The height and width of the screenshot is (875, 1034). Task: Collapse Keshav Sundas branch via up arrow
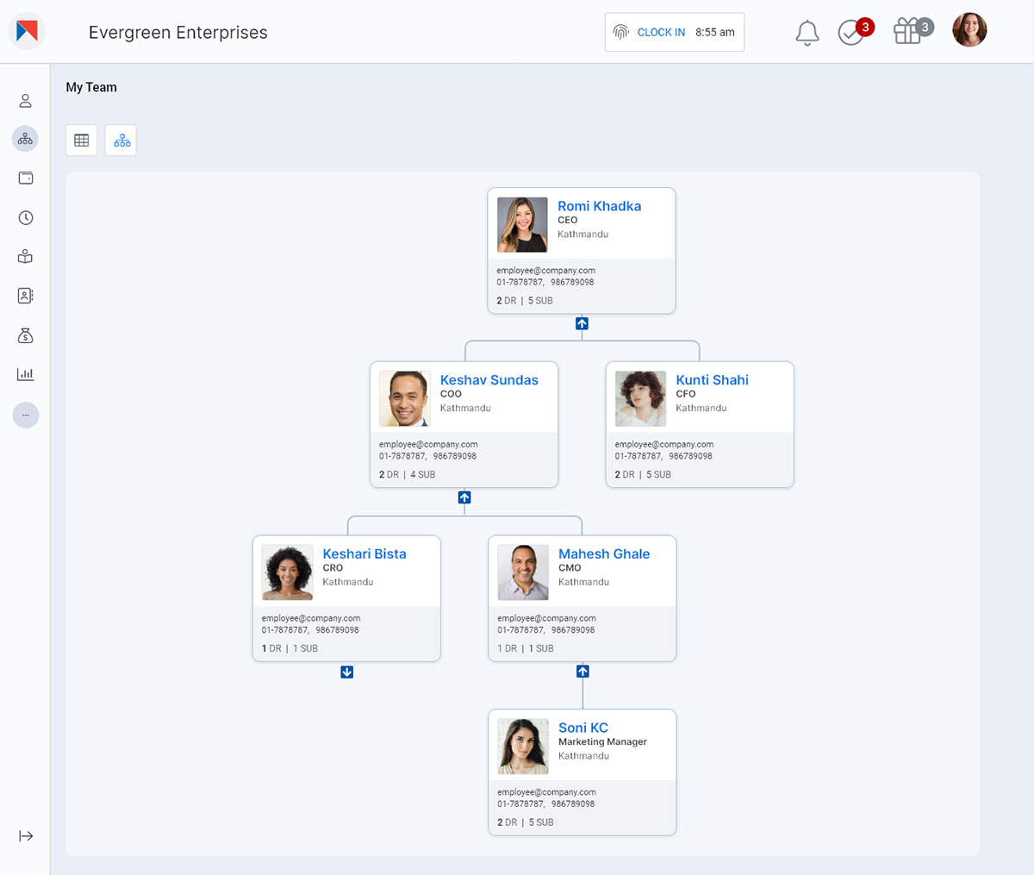coord(464,497)
